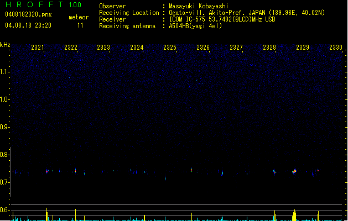Image resolution: width=348 pixels, height=221 pixels.
Task: Click the 2321 time marker
Action: coord(38,48)
